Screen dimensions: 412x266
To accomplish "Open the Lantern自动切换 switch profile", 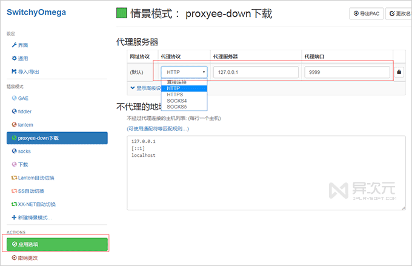I will pos(33,178).
